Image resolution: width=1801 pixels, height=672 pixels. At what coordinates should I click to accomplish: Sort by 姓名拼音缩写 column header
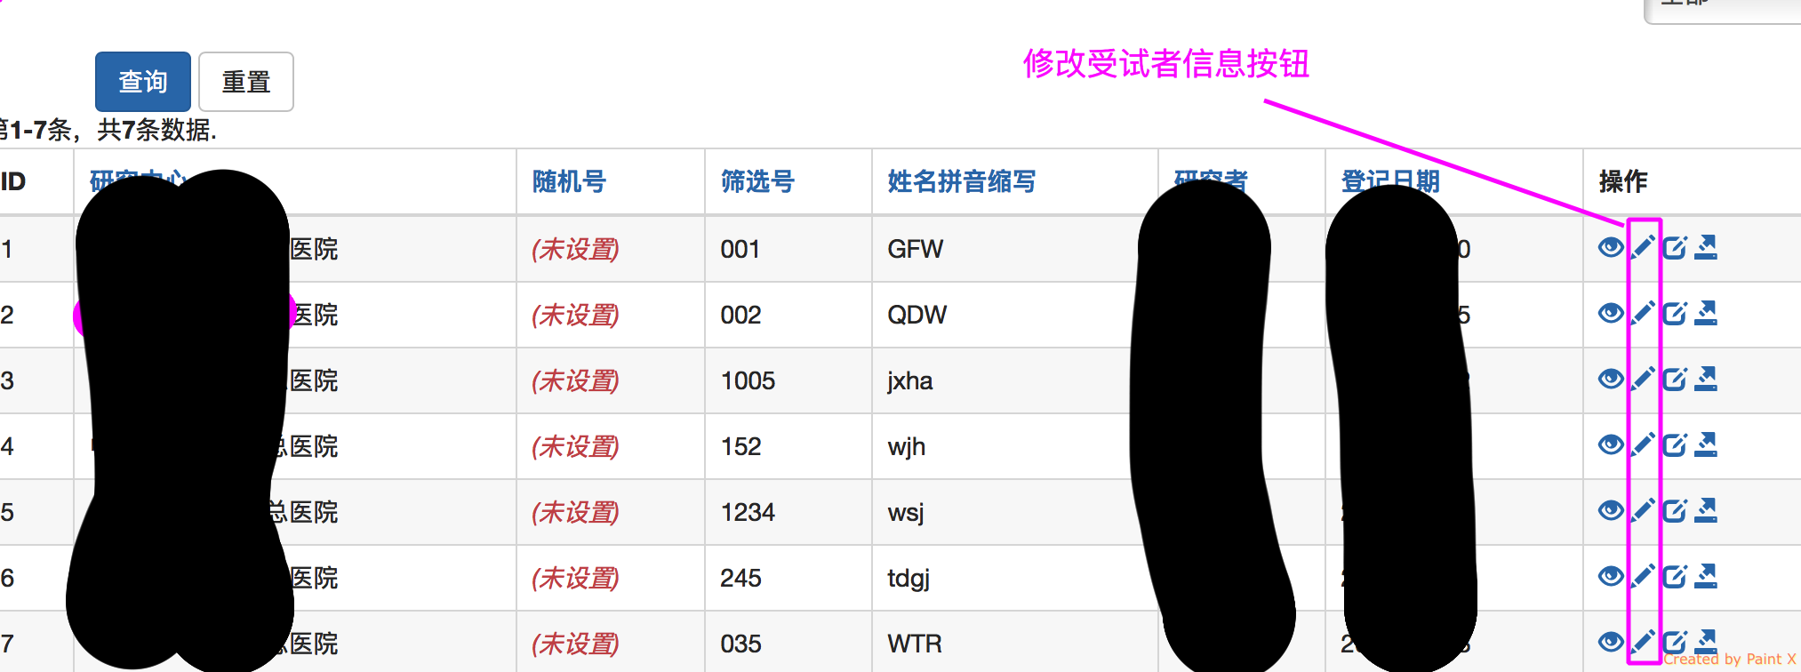pyautogui.click(x=961, y=182)
